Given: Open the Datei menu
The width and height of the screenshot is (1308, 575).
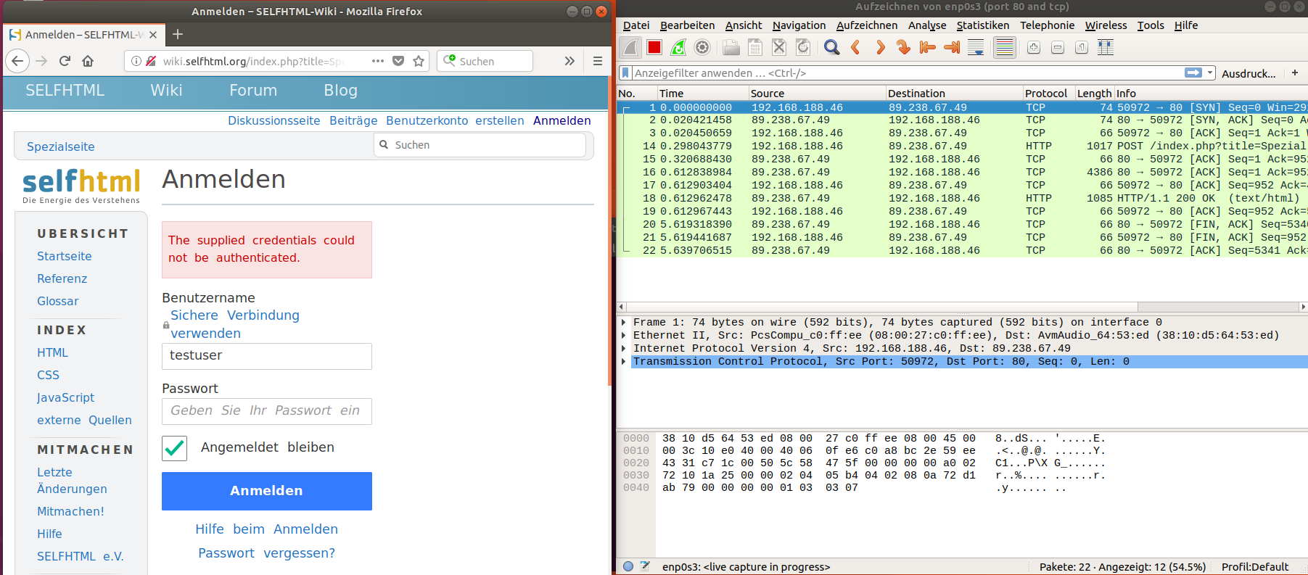Looking at the screenshot, I should tap(636, 25).
